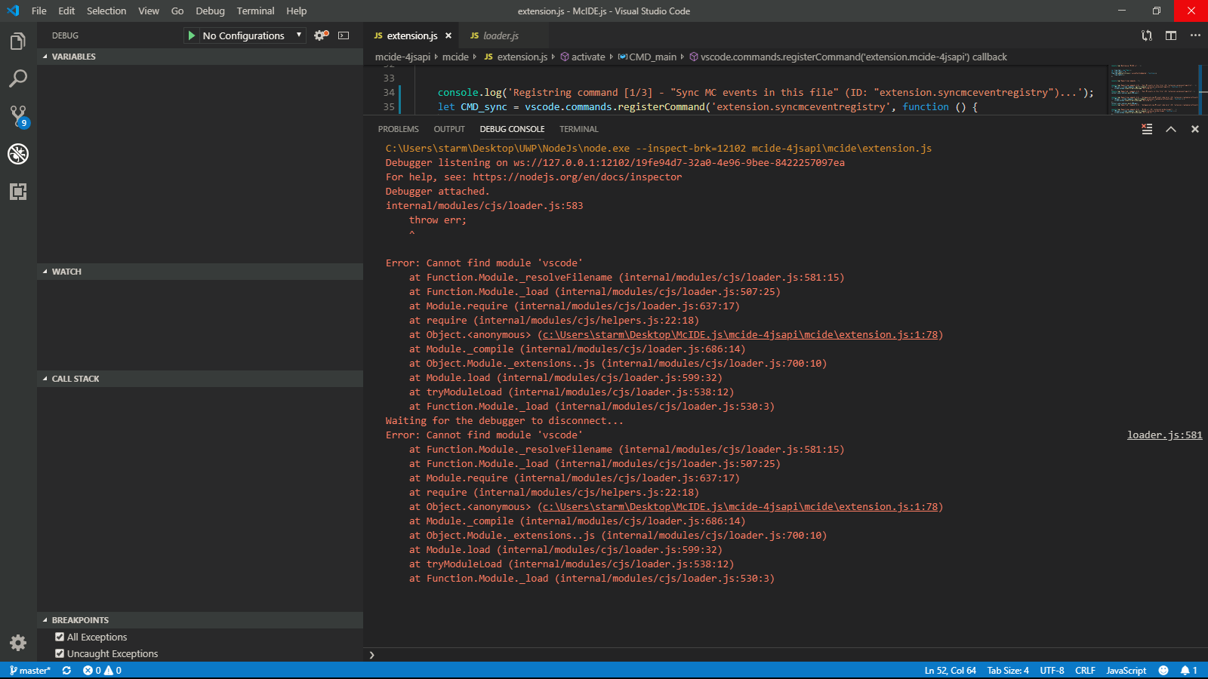Select mcide-4jsapi breadcrumb

coord(402,57)
